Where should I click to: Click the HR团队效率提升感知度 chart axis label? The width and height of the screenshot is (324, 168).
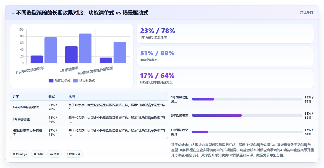click(96, 71)
